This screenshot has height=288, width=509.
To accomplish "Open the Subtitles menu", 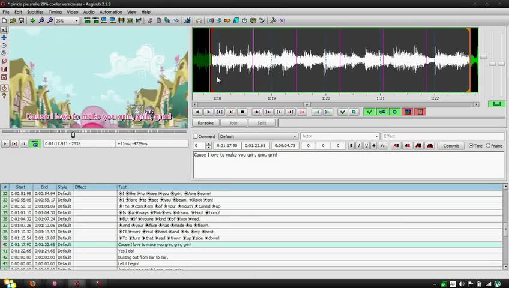I will point(35,12).
